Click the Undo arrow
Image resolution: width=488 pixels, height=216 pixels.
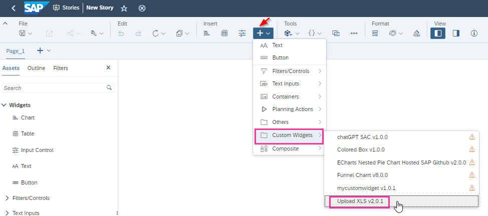(120, 33)
